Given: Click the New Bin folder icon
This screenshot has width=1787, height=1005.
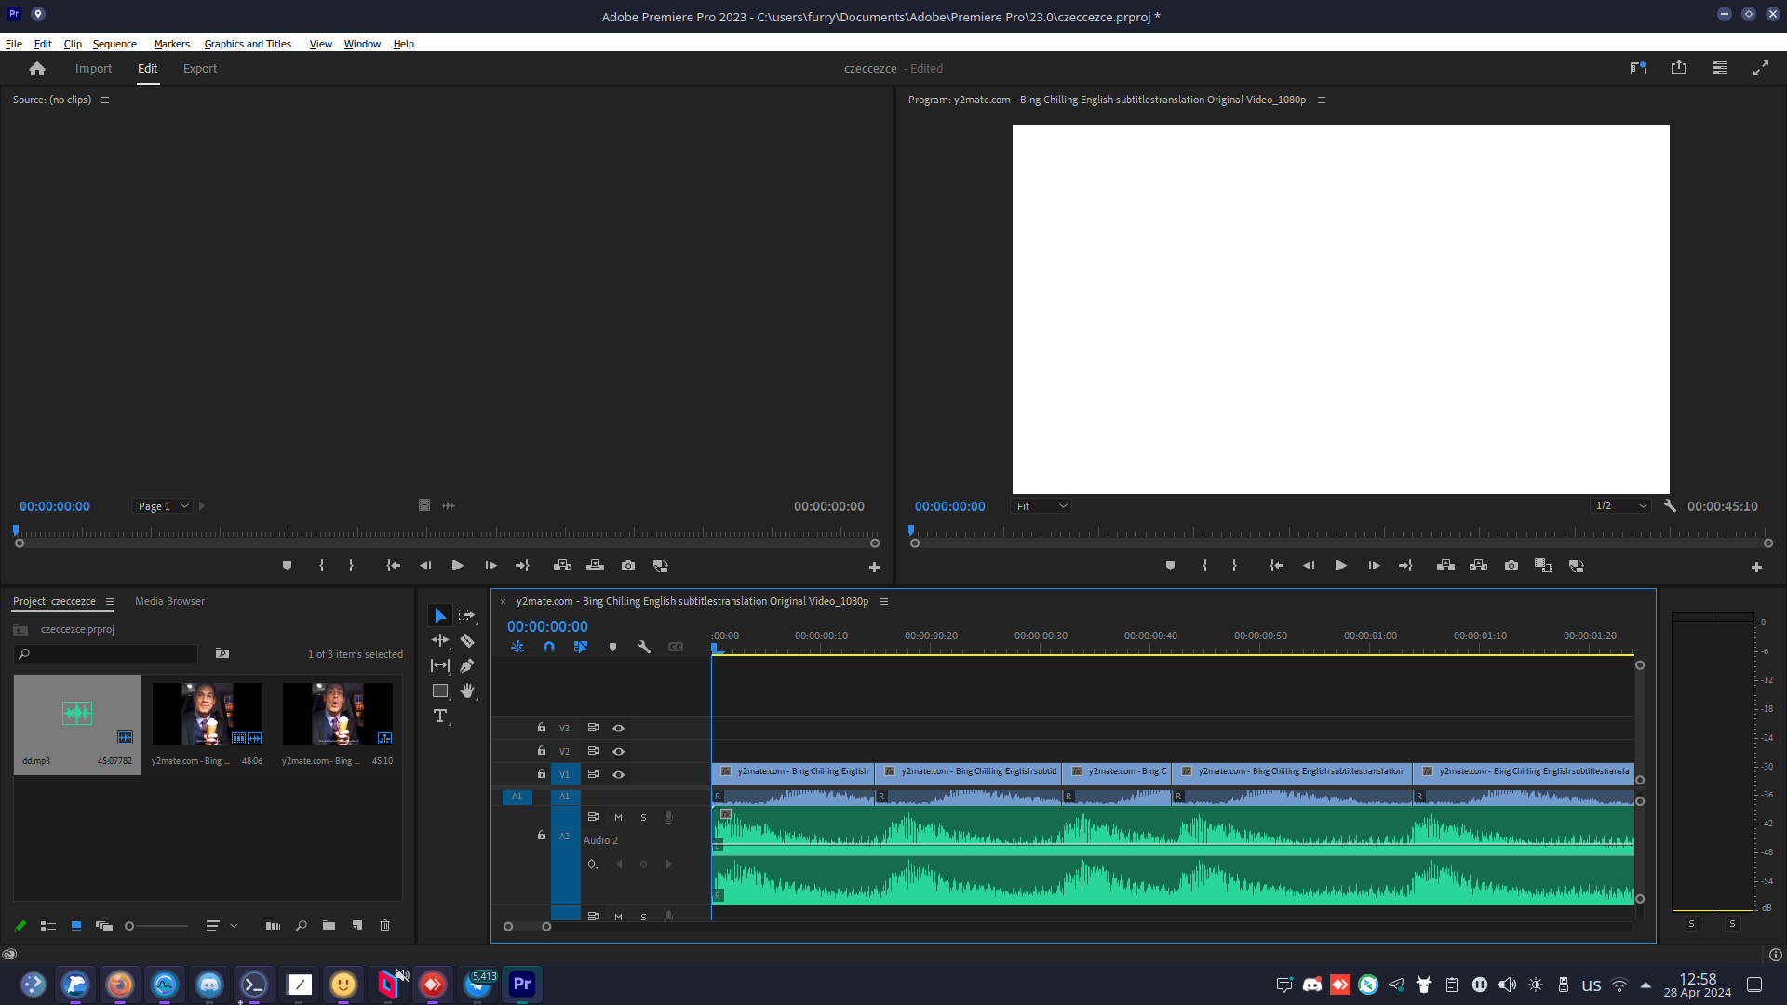Looking at the screenshot, I should pyautogui.click(x=329, y=925).
